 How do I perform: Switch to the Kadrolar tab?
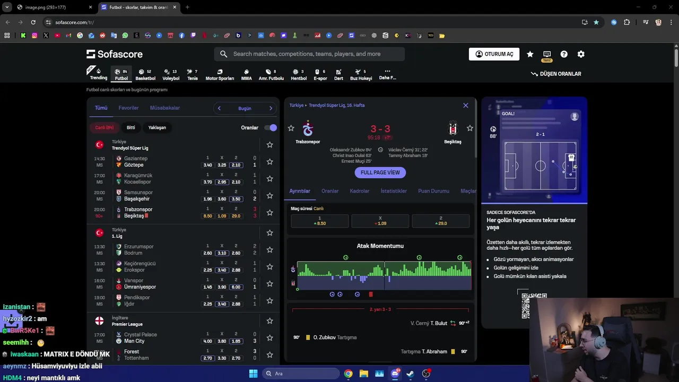[x=360, y=191]
